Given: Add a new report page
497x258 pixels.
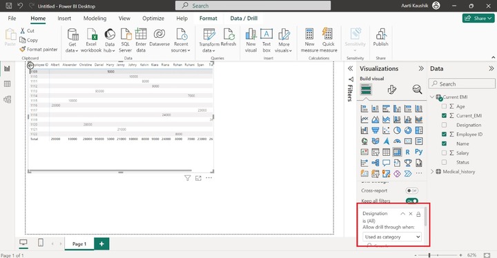Looking at the screenshot, I should pos(101,244).
